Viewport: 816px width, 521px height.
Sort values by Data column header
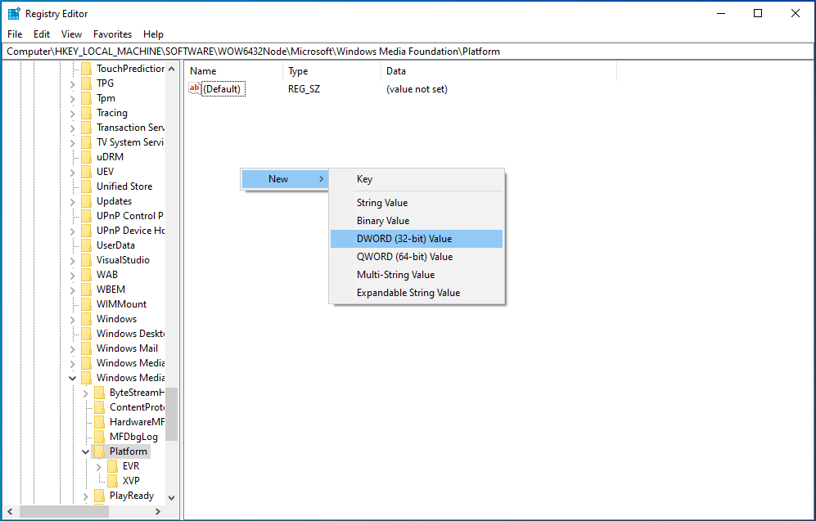point(499,71)
